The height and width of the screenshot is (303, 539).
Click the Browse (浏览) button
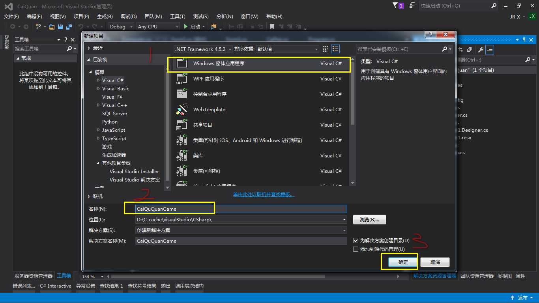coord(369,220)
